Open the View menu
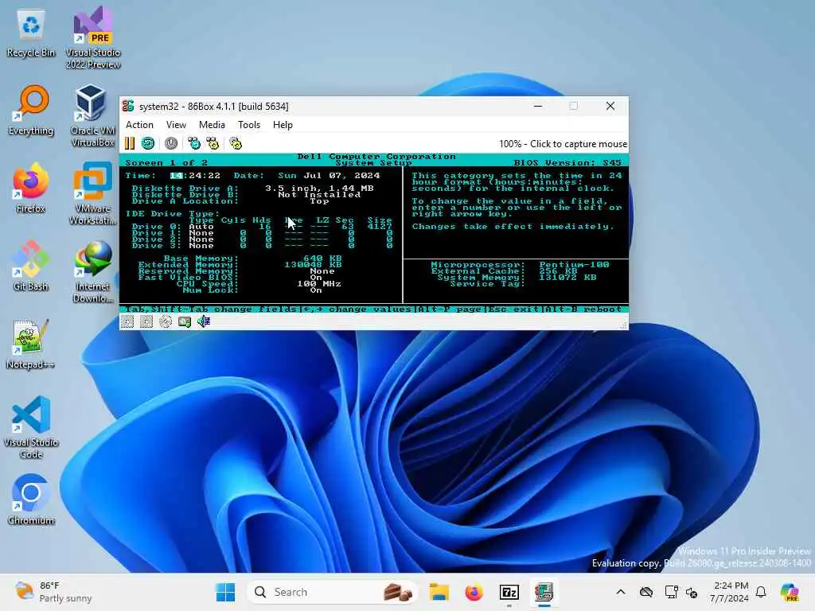 pos(176,125)
